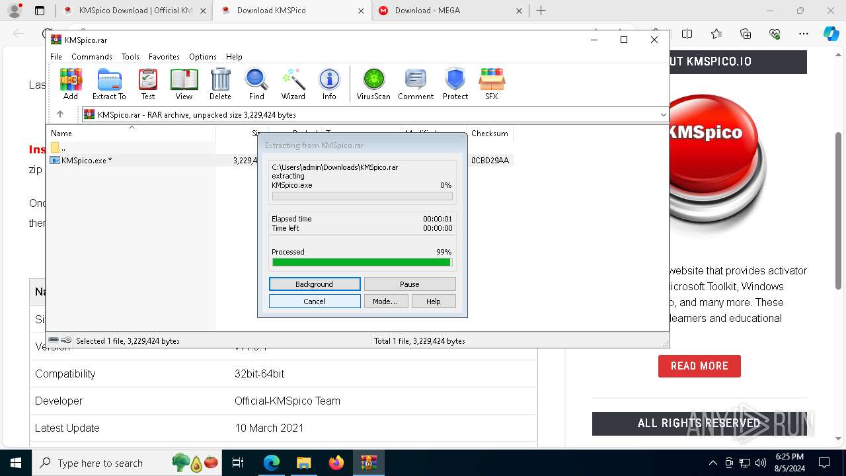Select the parent folder '..' entry

coord(58,147)
